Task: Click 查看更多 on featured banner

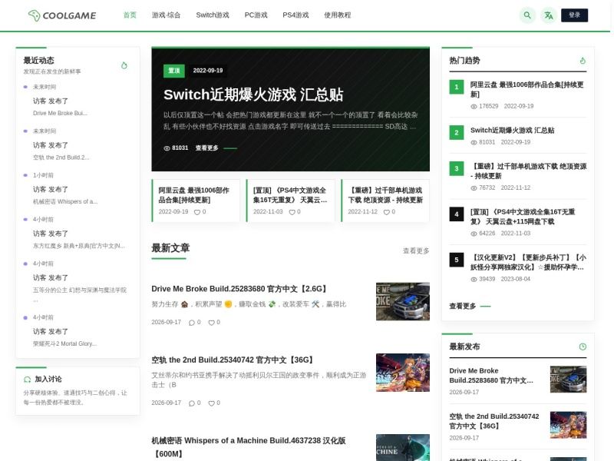Action: point(206,148)
